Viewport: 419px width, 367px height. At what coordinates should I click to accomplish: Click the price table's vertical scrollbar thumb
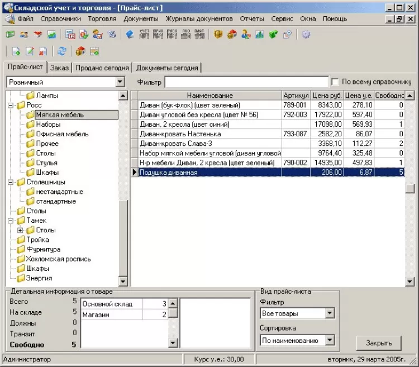[410, 189]
